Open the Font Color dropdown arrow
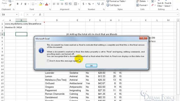Screen dimensions: 180x101 [49, 4]
